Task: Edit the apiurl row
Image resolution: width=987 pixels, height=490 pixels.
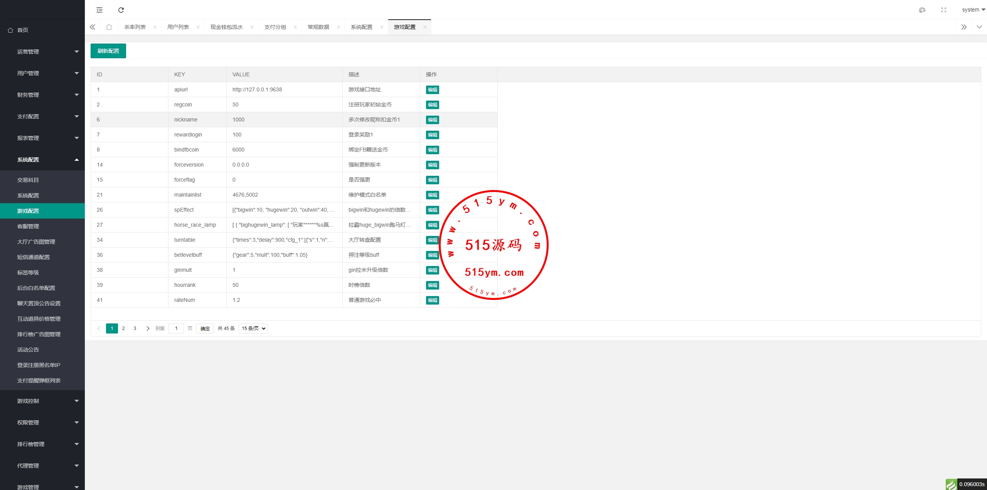Action: click(432, 90)
